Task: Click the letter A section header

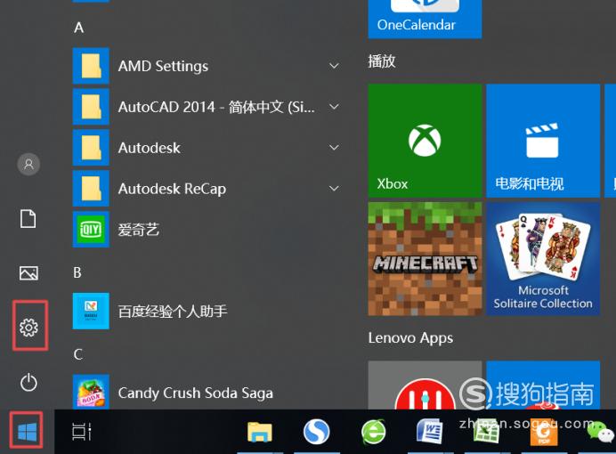Action: tap(78, 28)
